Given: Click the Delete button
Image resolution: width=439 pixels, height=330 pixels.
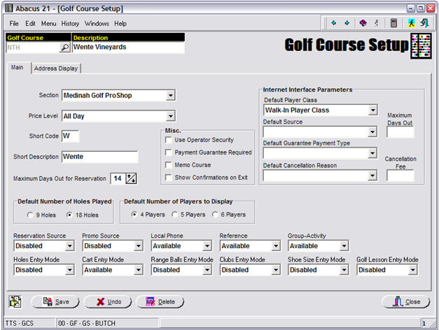Looking at the screenshot, I should [160, 302].
